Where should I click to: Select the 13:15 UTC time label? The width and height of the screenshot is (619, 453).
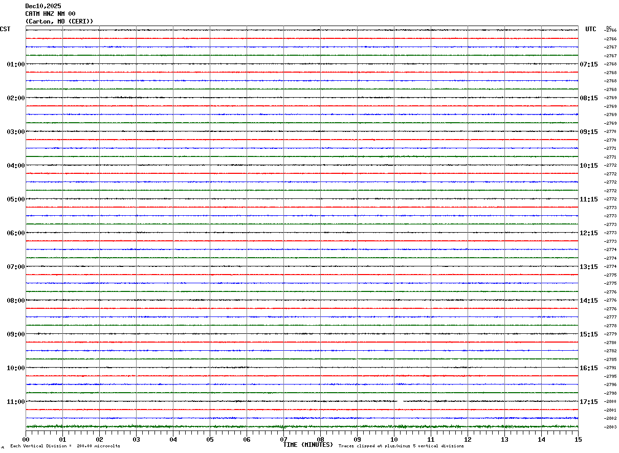click(x=589, y=267)
